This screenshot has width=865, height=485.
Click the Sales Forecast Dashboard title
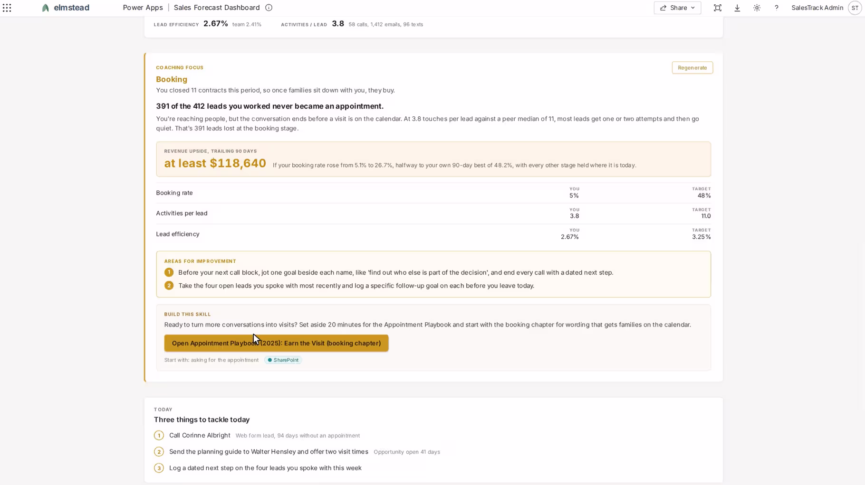pyautogui.click(x=217, y=8)
